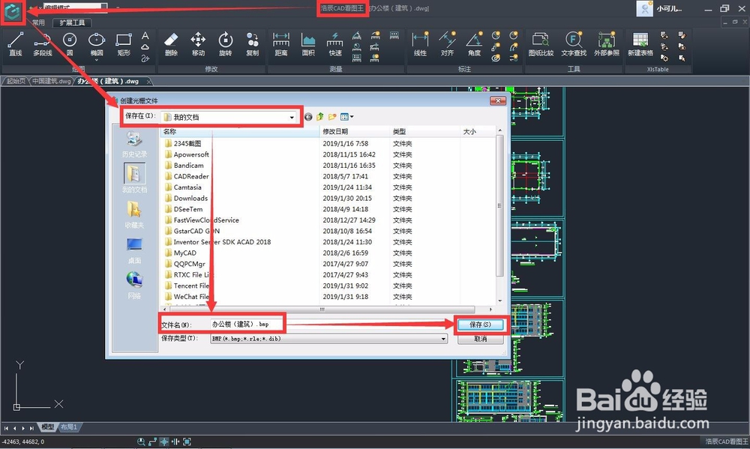The height and width of the screenshot is (449, 750).
Task: Expand the 椭圆 tool dropdown arrow
Action: (97, 60)
